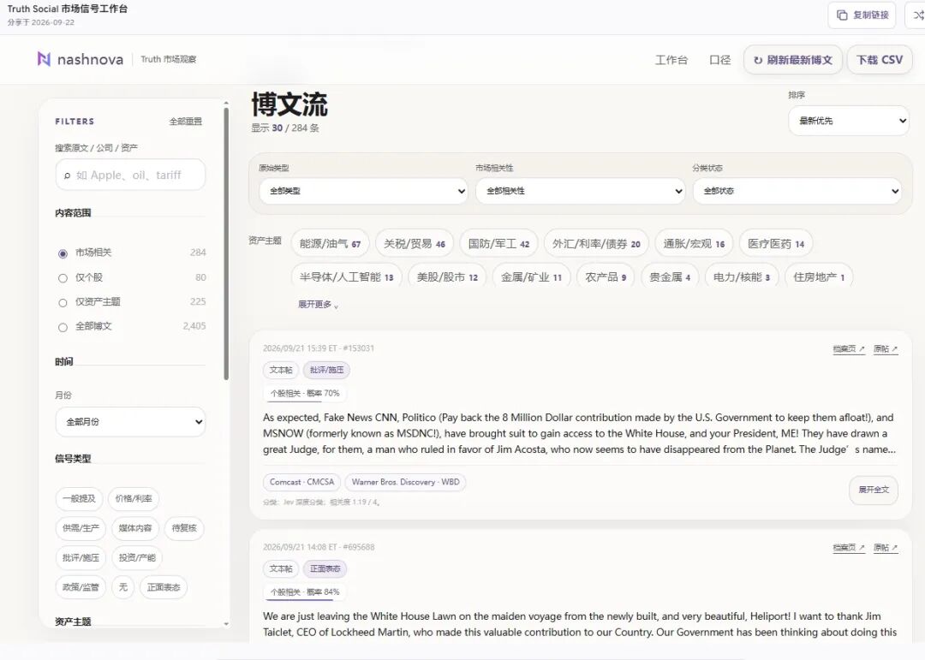This screenshot has width=925, height=660.
Task: Open 原帖 link on second post
Action: click(x=886, y=547)
